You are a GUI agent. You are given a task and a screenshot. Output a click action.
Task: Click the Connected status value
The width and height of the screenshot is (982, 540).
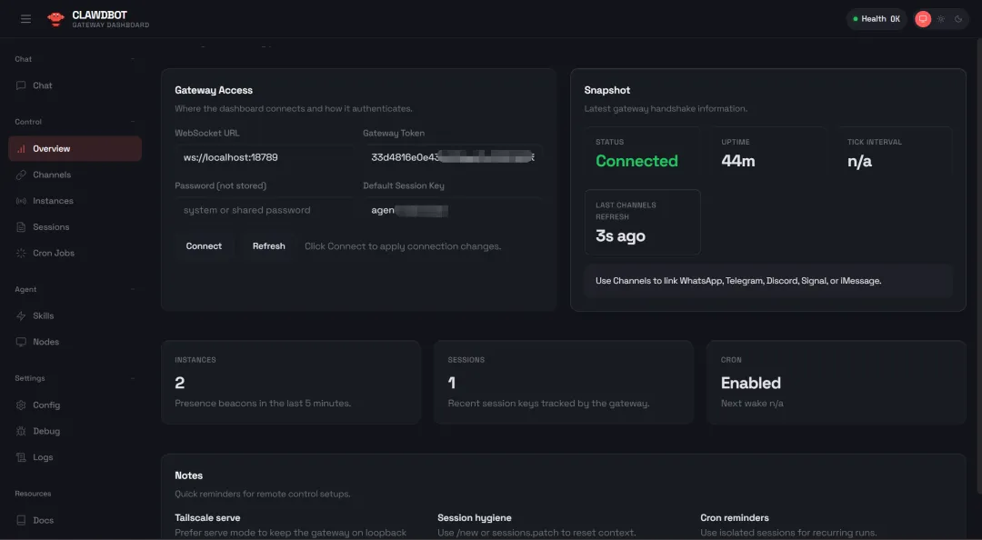coord(636,161)
